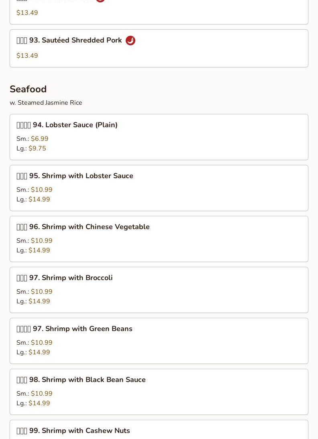Select 96. Shrimp with Chinese Vegetable
Image resolution: width=318 pixels, height=439 pixels.
click(96, 227)
